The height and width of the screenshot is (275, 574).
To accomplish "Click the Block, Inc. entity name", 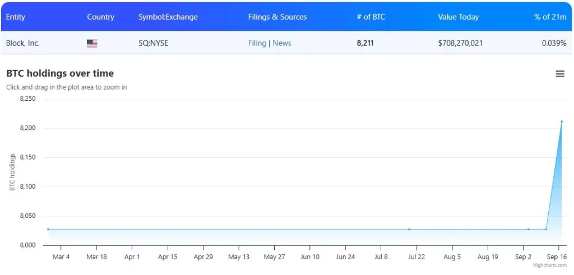I will (x=22, y=43).
